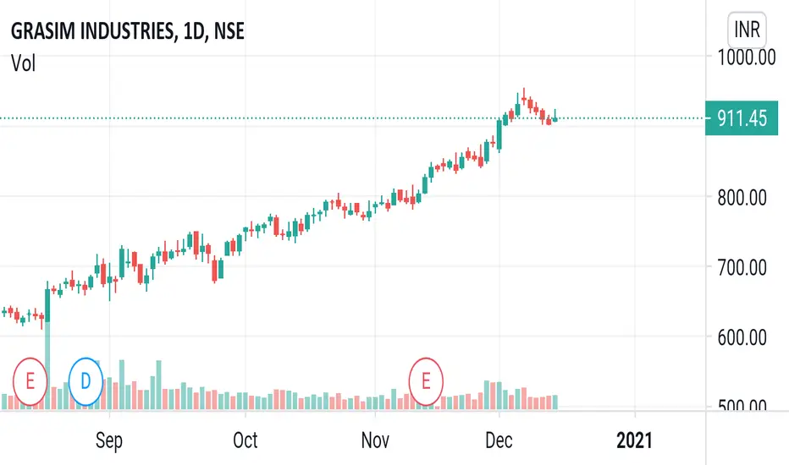The image size is (789, 465).
Task: Click the last green candle near 911.45
Action: pos(555,118)
